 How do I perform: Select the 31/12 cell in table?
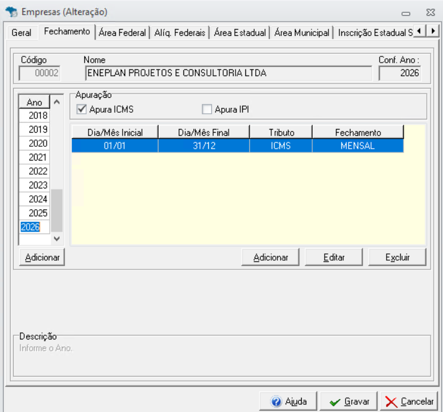click(x=204, y=146)
